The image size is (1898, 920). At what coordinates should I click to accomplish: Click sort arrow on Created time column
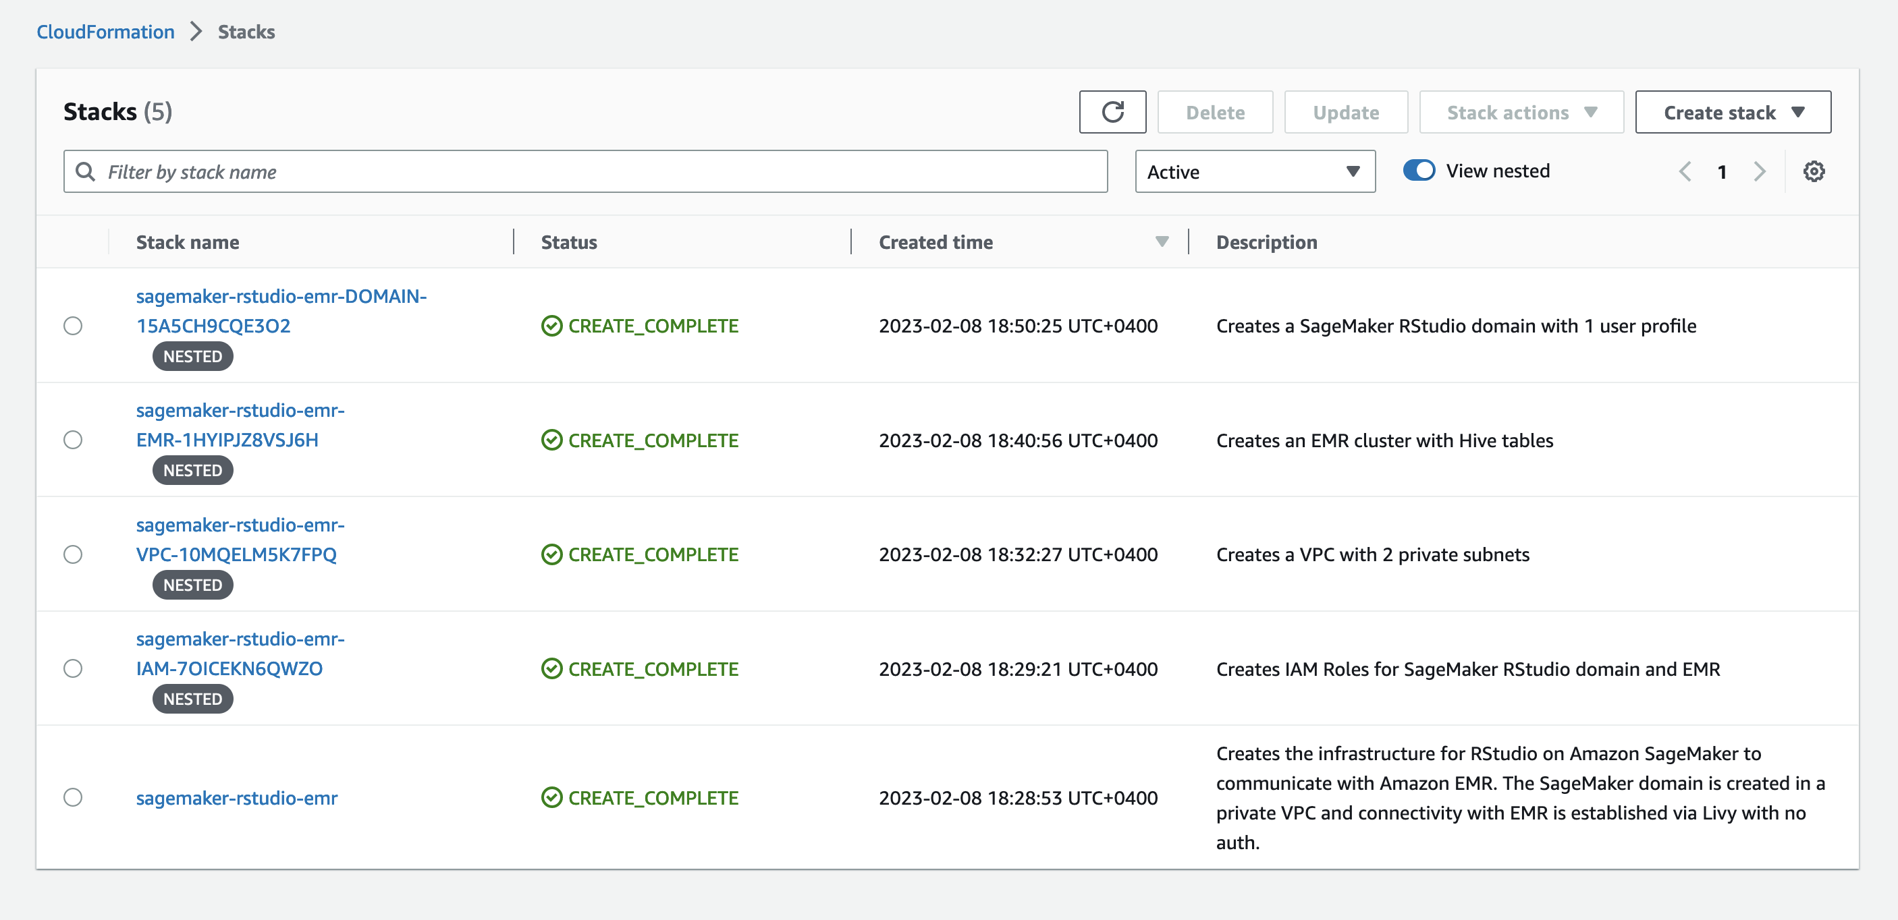[x=1161, y=242]
